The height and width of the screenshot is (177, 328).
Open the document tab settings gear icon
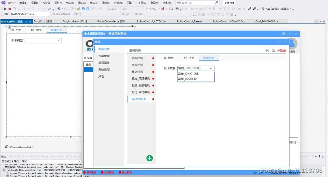(x=324, y=21)
